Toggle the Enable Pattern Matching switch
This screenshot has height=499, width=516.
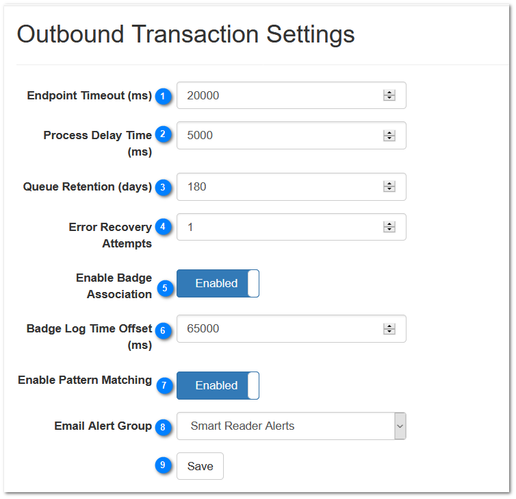coord(218,386)
